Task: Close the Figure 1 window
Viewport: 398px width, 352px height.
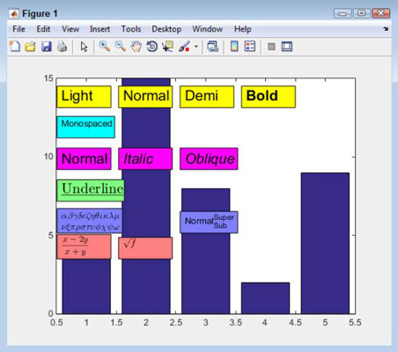Action: pos(380,13)
